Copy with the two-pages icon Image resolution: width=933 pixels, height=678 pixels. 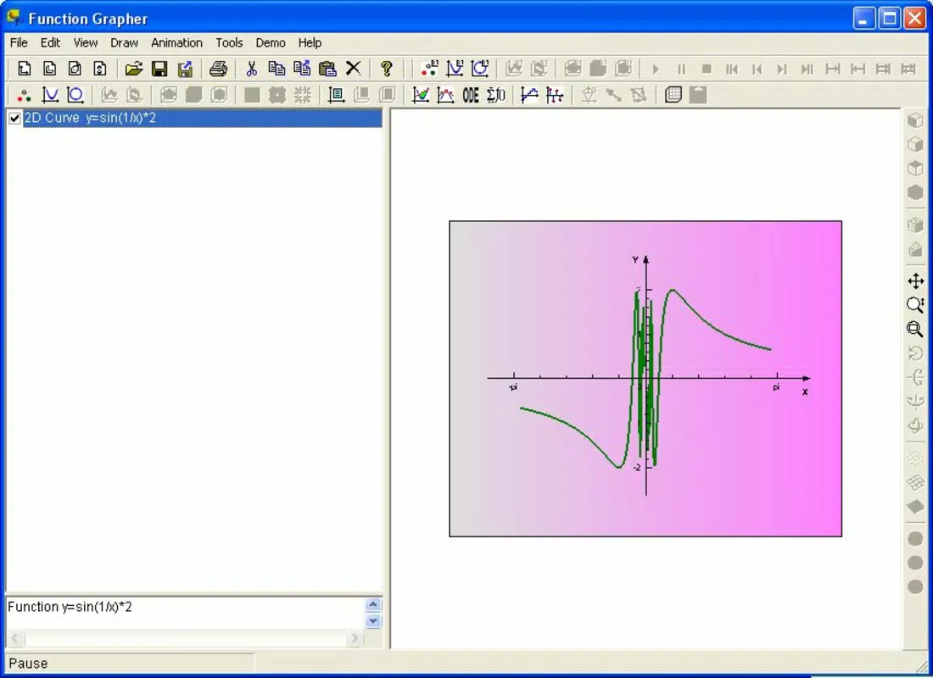pyautogui.click(x=277, y=69)
